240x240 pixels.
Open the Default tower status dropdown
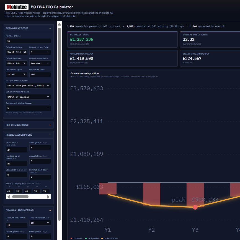pos(40,63)
